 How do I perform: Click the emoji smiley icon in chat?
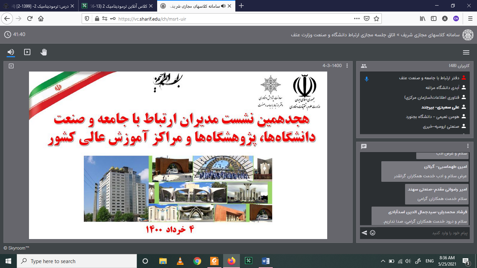click(373, 233)
